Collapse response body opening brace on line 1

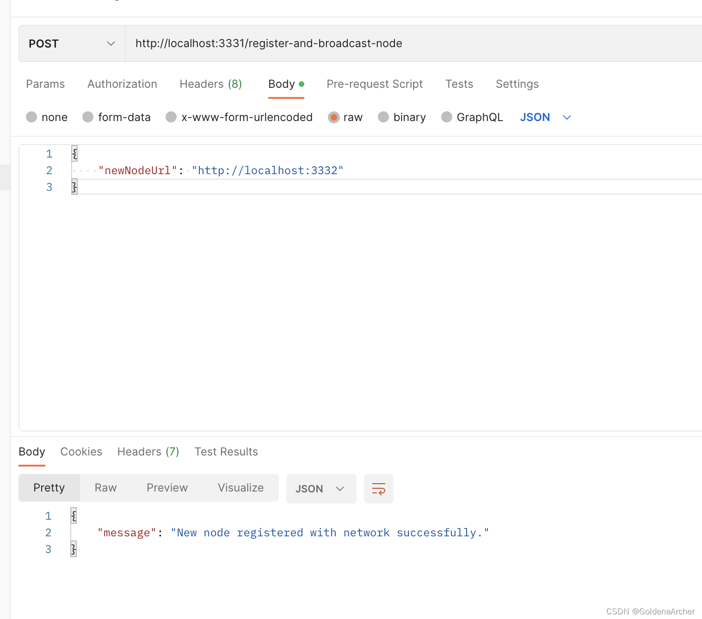[x=74, y=516]
